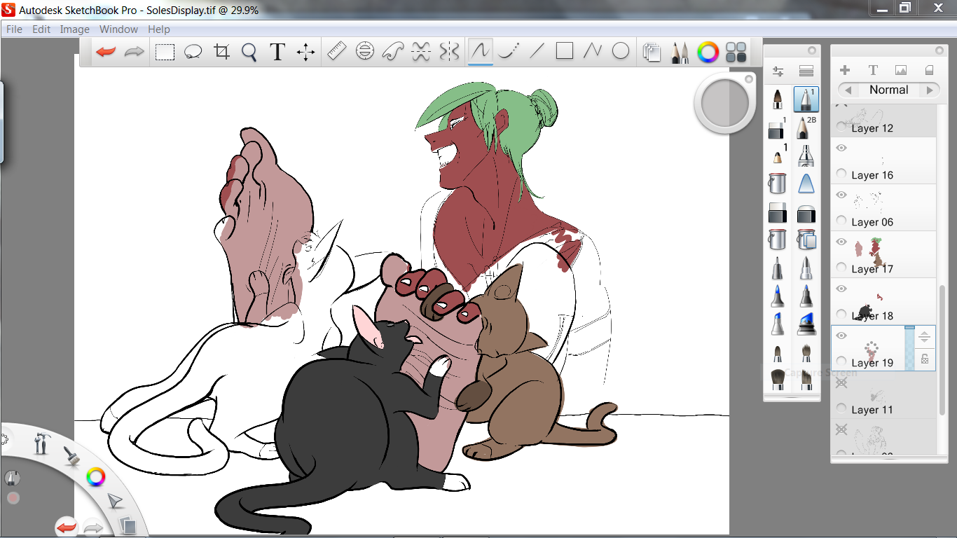This screenshot has width=957, height=538.
Task: Open the Brush Palette from toolbar
Action: point(680,53)
